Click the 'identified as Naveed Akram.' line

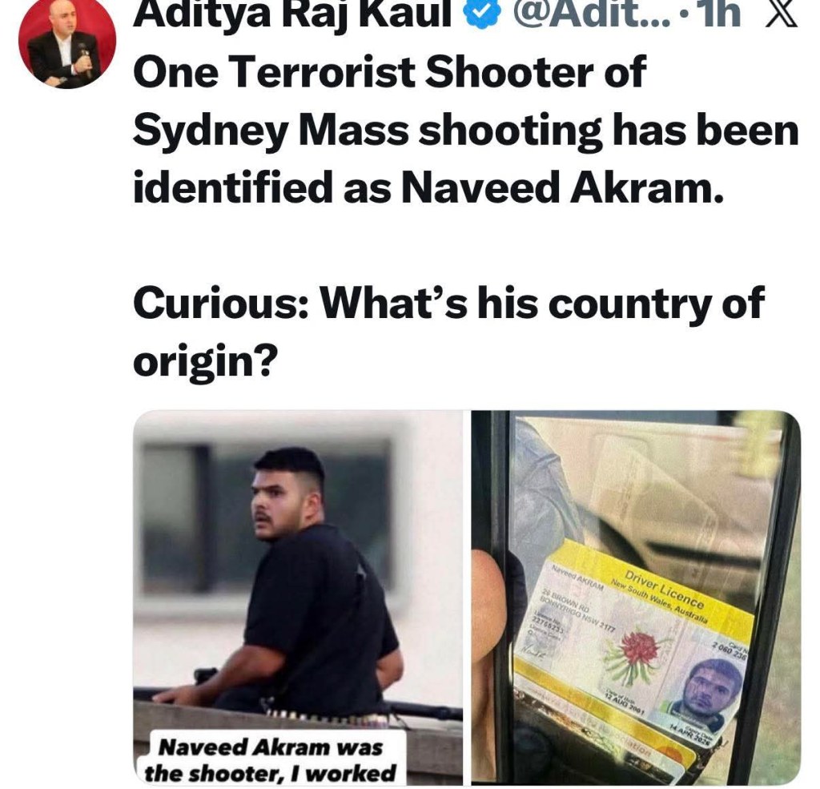429,187
